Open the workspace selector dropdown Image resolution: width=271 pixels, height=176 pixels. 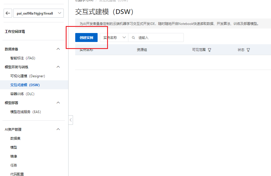[38, 13]
